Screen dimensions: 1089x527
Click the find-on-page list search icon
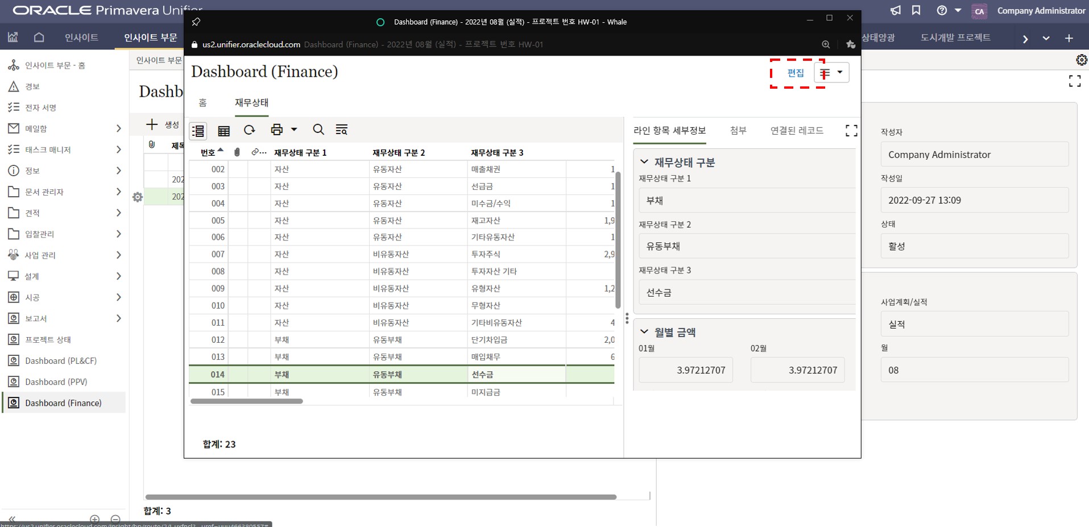341,130
